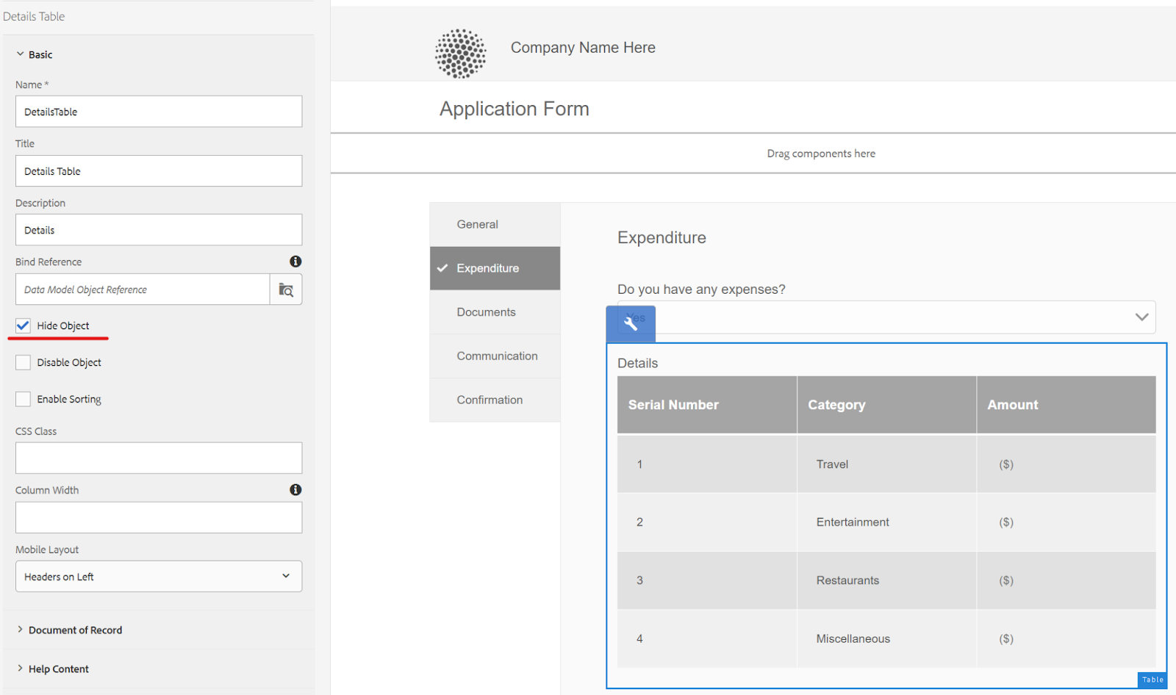Click serial number 3 cell
The width and height of the screenshot is (1176, 695).
(707, 580)
